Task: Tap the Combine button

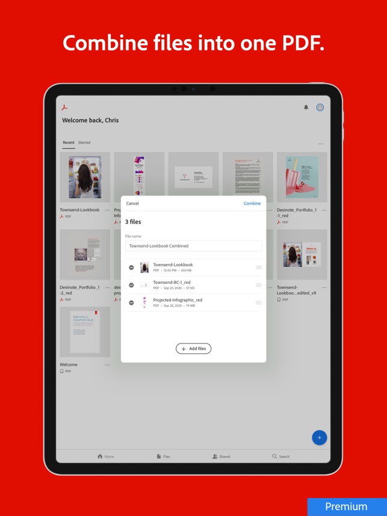Action: point(252,203)
